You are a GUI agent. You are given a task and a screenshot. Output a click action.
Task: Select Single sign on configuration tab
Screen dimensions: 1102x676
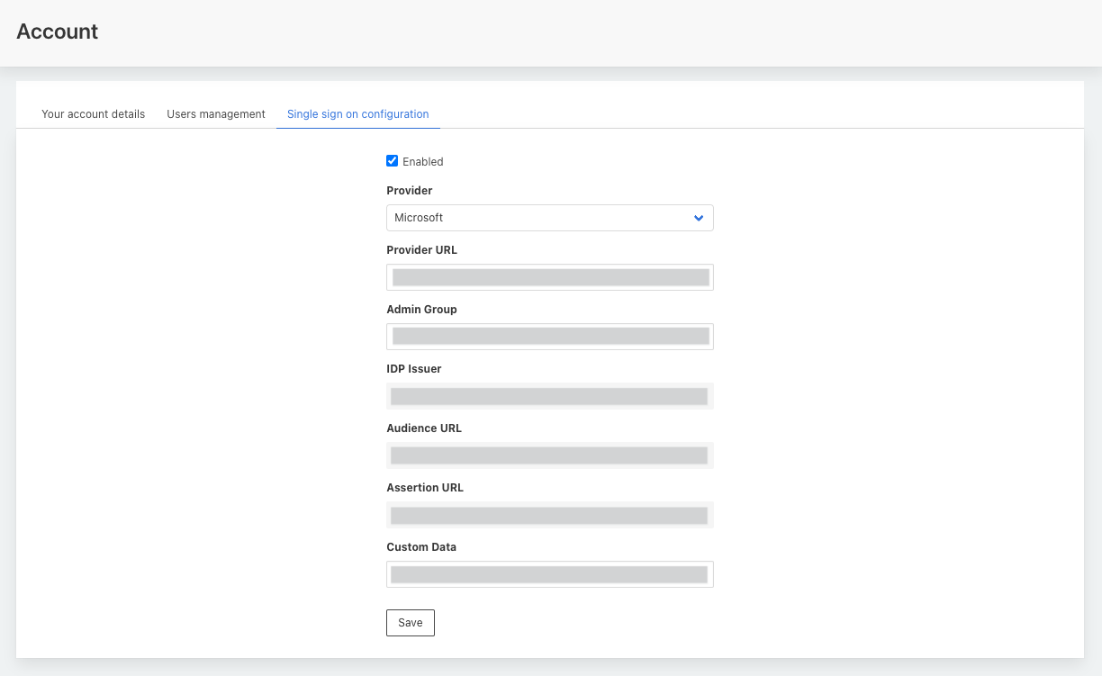coord(357,114)
